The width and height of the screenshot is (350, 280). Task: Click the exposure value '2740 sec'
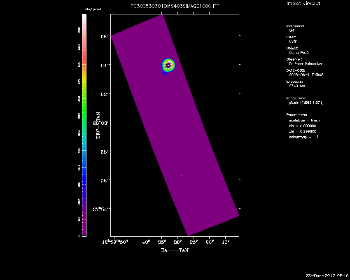297,86
